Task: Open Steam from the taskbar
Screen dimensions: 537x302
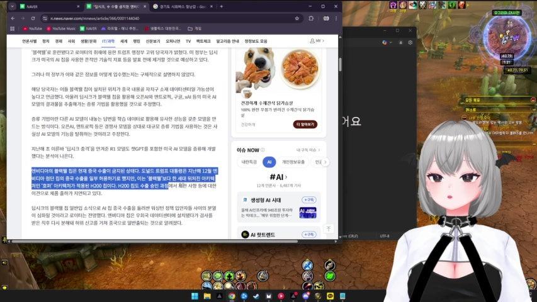Action: pyautogui.click(x=256, y=296)
